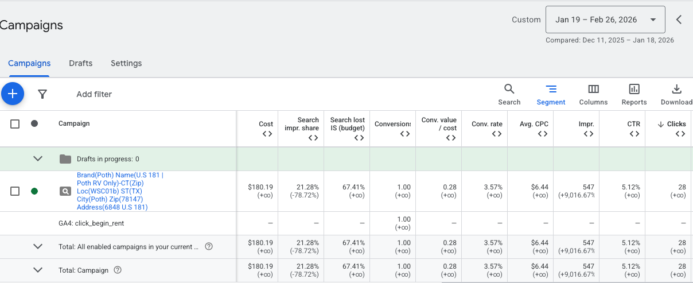Open the Reports menu
This screenshot has width=693, height=283.
pyautogui.click(x=634, y=95)
